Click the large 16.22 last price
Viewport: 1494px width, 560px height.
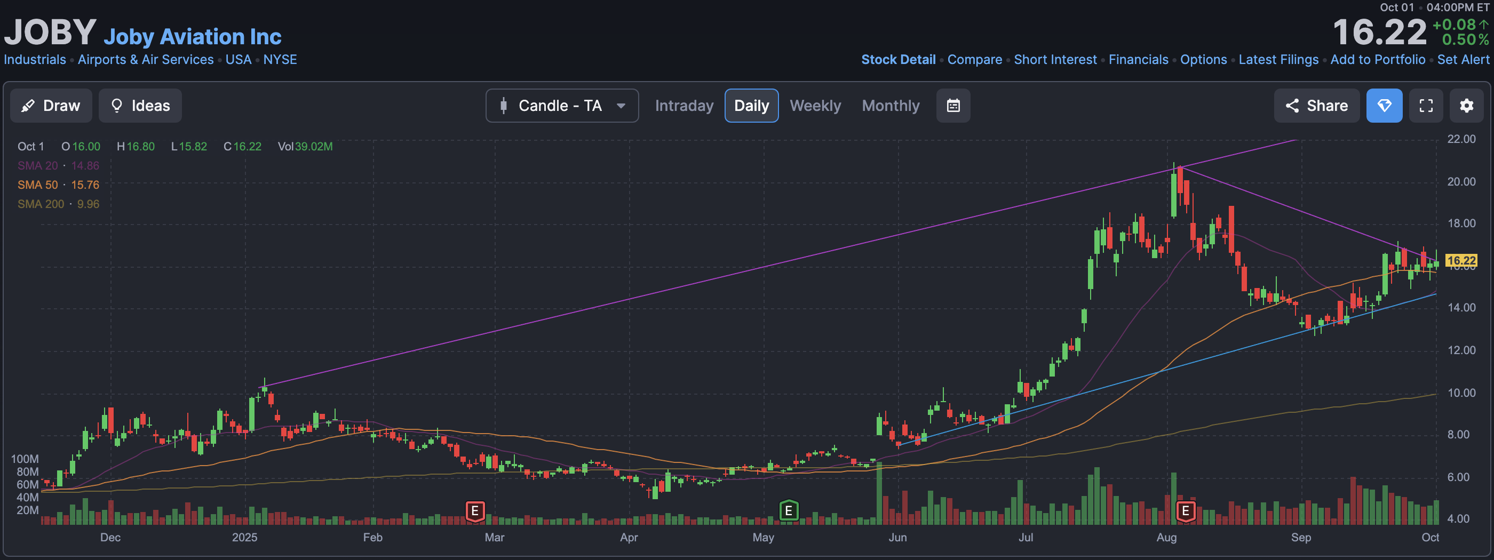coord(1379,32)
